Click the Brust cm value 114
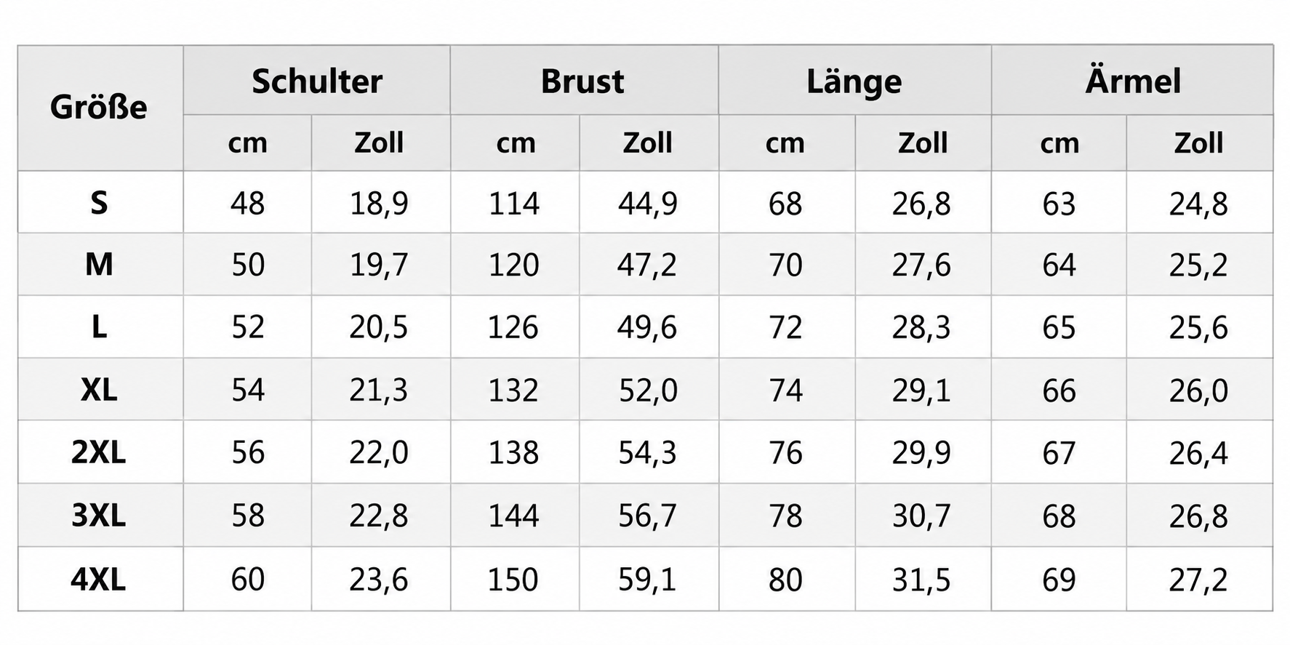1290x645 pixels. point(514,204)
